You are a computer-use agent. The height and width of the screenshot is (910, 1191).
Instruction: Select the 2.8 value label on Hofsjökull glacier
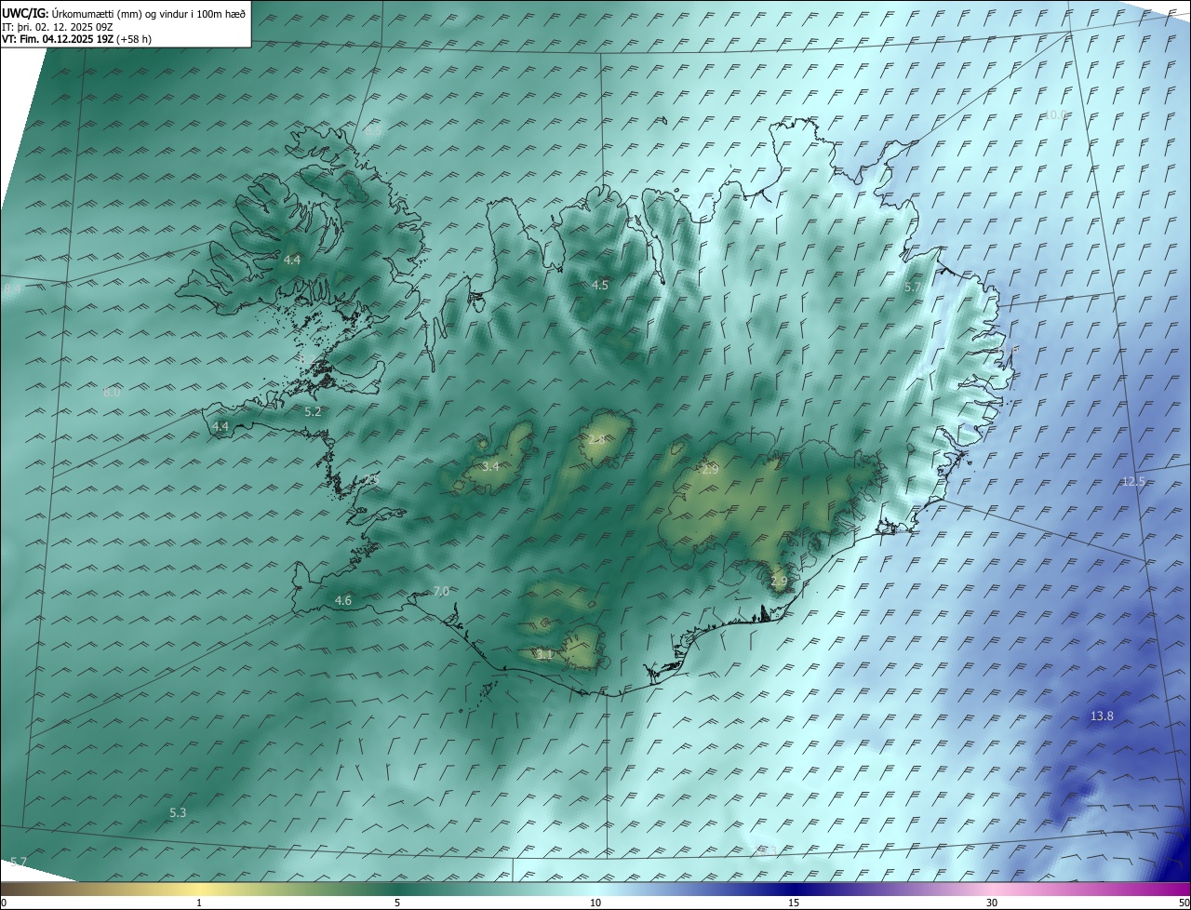click(596, 439)
